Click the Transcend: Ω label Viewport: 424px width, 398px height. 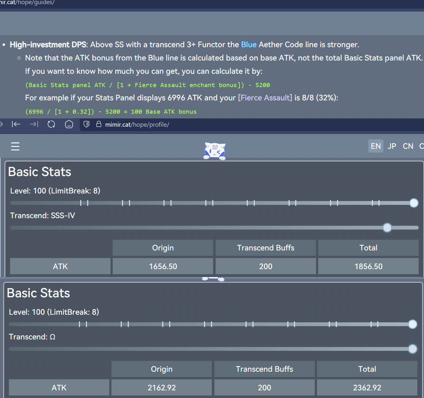point(32,337)
